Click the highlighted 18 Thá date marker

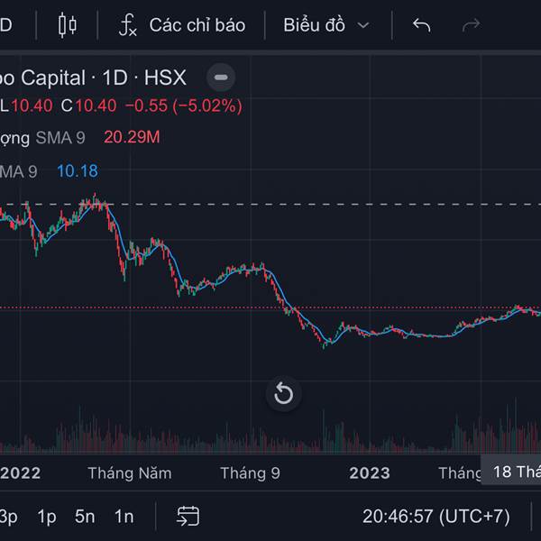click(x=514, y=472)
